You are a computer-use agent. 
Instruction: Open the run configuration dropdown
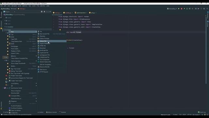[172, 9]
